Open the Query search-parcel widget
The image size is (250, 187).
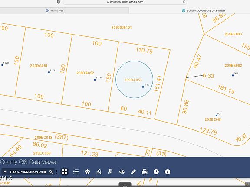[99, 172]
